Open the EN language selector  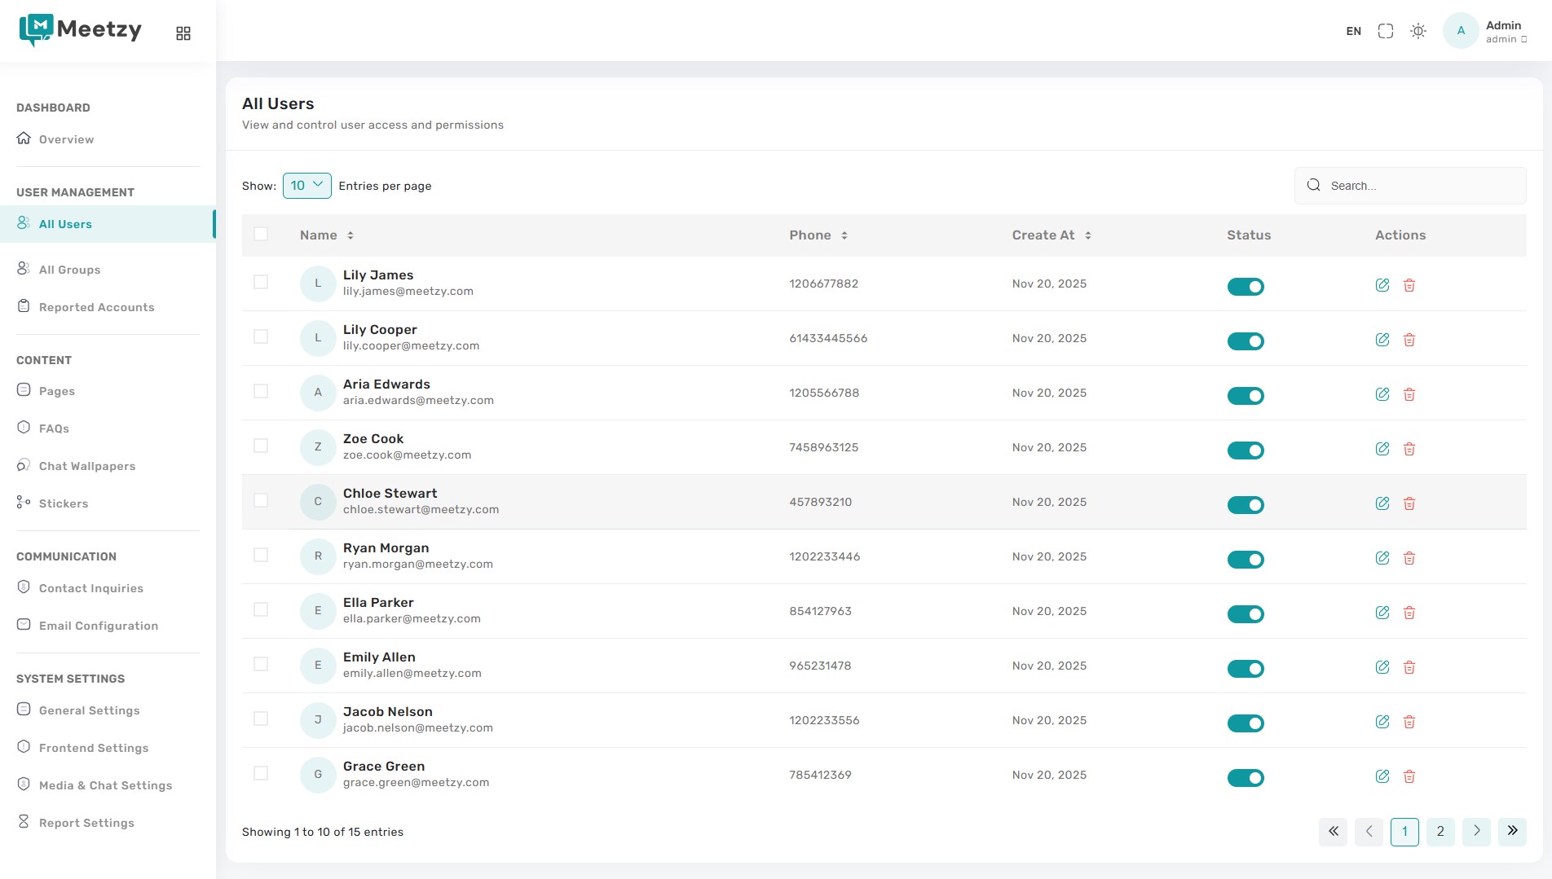tap(1353, 31)
